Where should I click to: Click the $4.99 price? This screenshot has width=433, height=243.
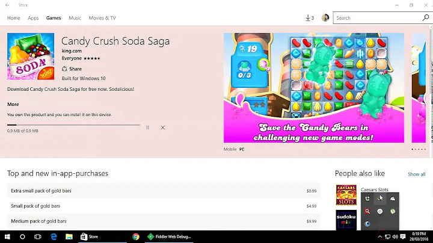(312, 206)
